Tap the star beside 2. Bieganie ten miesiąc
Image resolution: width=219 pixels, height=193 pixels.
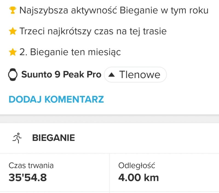tap(13, 52)
